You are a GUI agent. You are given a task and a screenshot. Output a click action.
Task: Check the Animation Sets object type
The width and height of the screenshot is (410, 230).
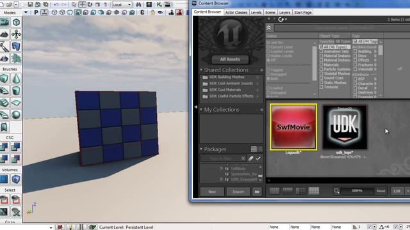coord(321,52)
